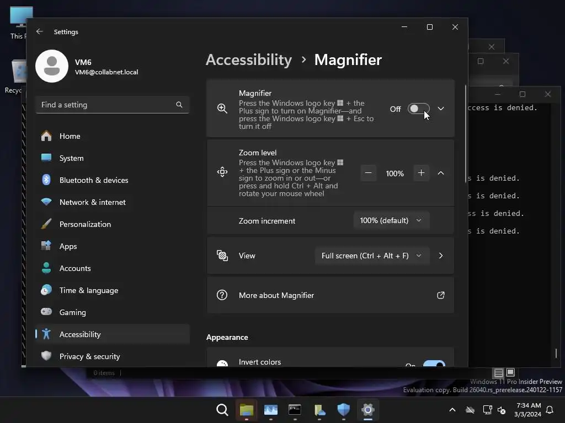This screenshot has height=423, width=565.
Task: Switch Explorer to details view icon
Action: [498, 373]
